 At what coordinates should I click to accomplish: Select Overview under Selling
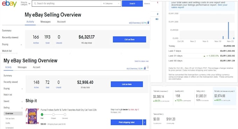pos(13,114)
